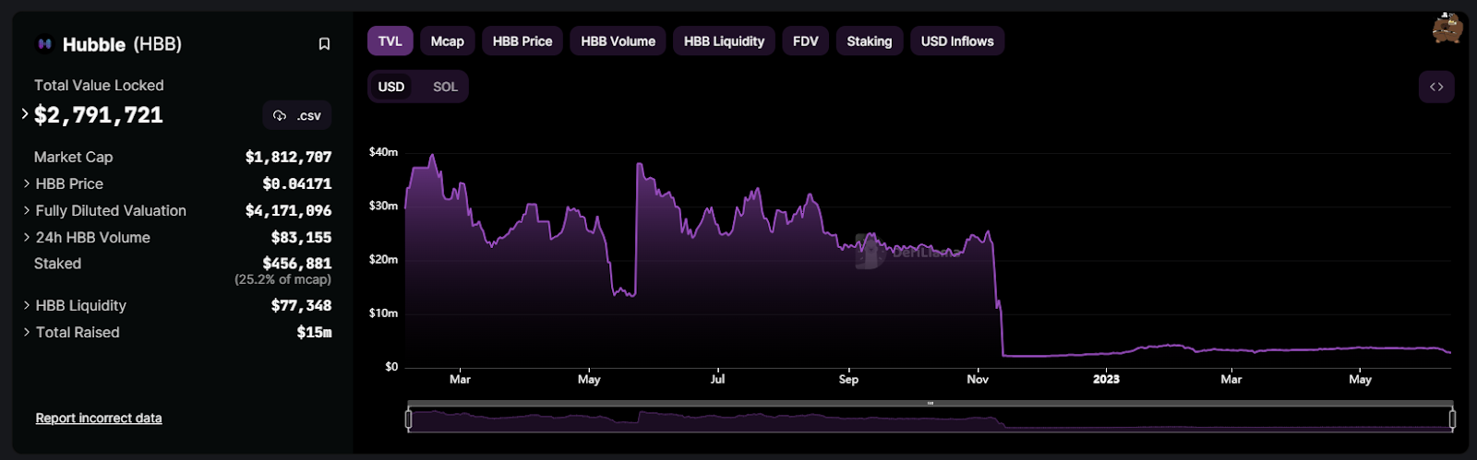This screenshot has height=460, width=1477.
Task: Toggle the TVL chart metric
Action: (x=390, y=41)
